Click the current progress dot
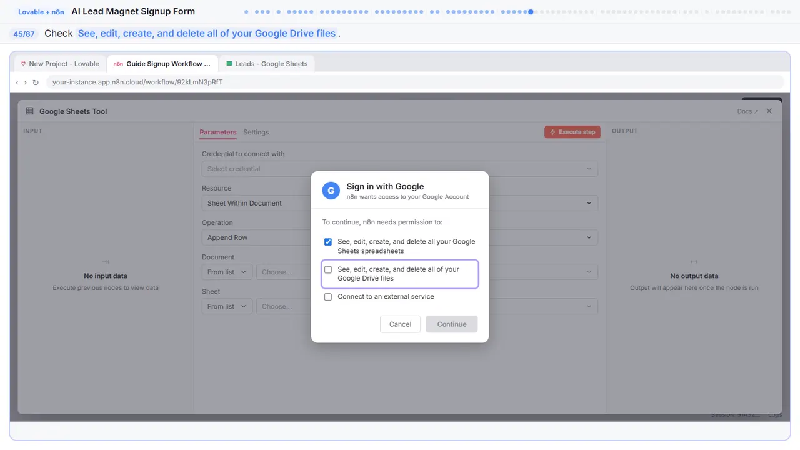The width and height of the screenshot is (800, 450). [x=531, y=11]
